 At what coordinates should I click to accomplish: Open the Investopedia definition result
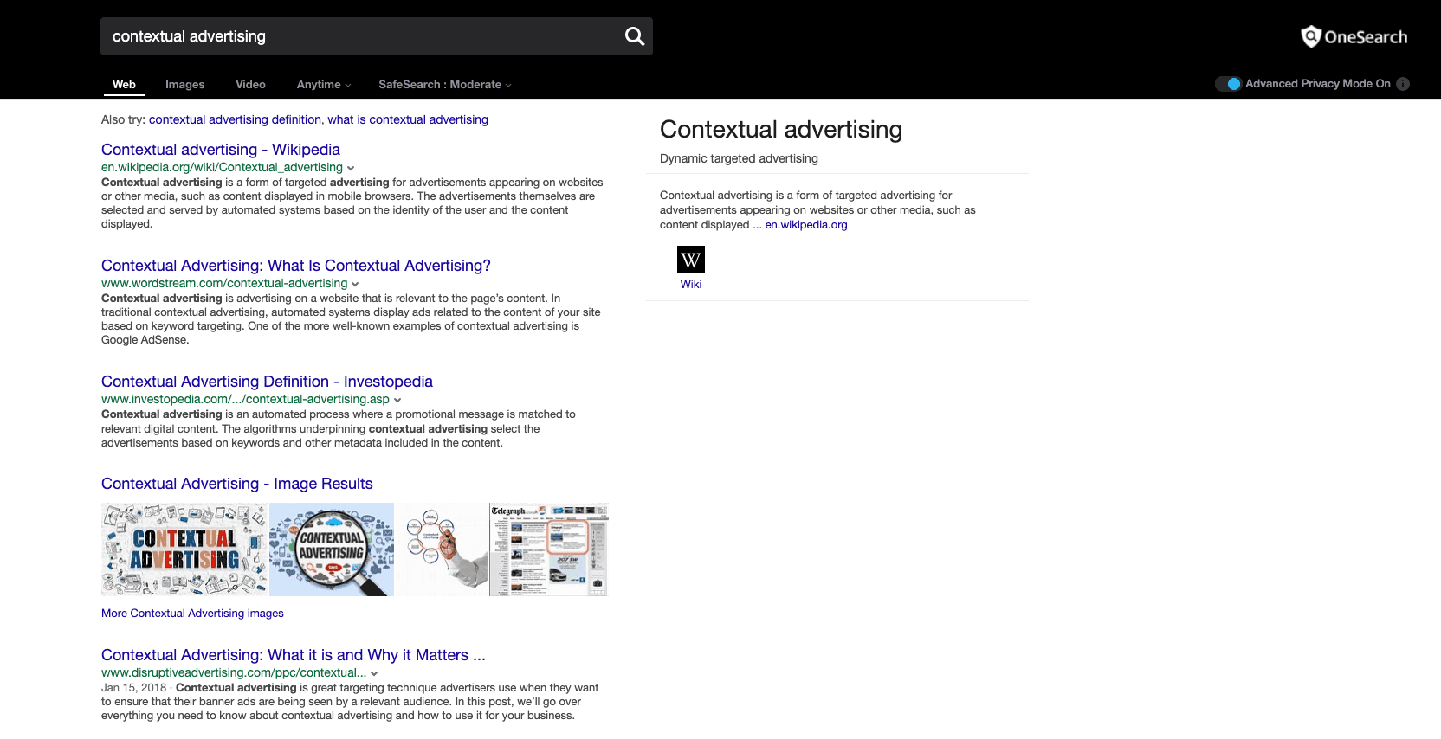click(x=267, y=382)
